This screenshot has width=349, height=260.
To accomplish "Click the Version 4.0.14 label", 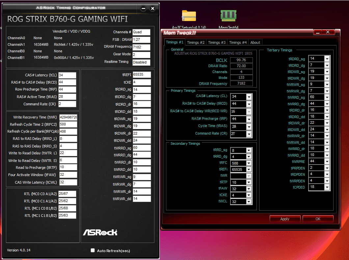I will pyautogui.click(x=19, y=250).
